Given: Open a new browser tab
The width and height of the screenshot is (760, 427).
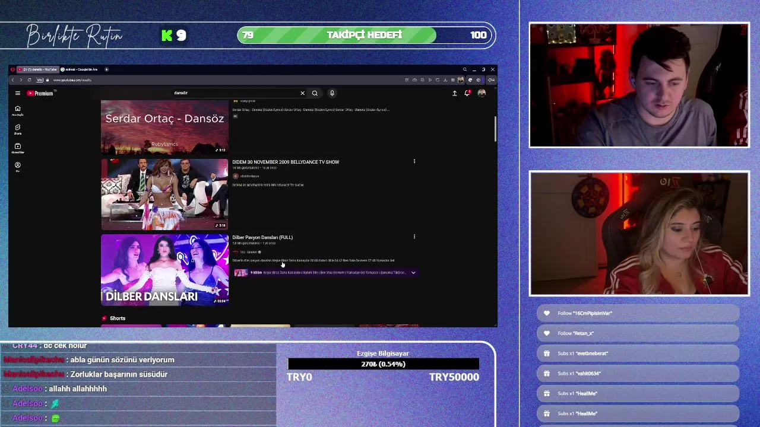Looking at the screenshot, I should [107, 69].
